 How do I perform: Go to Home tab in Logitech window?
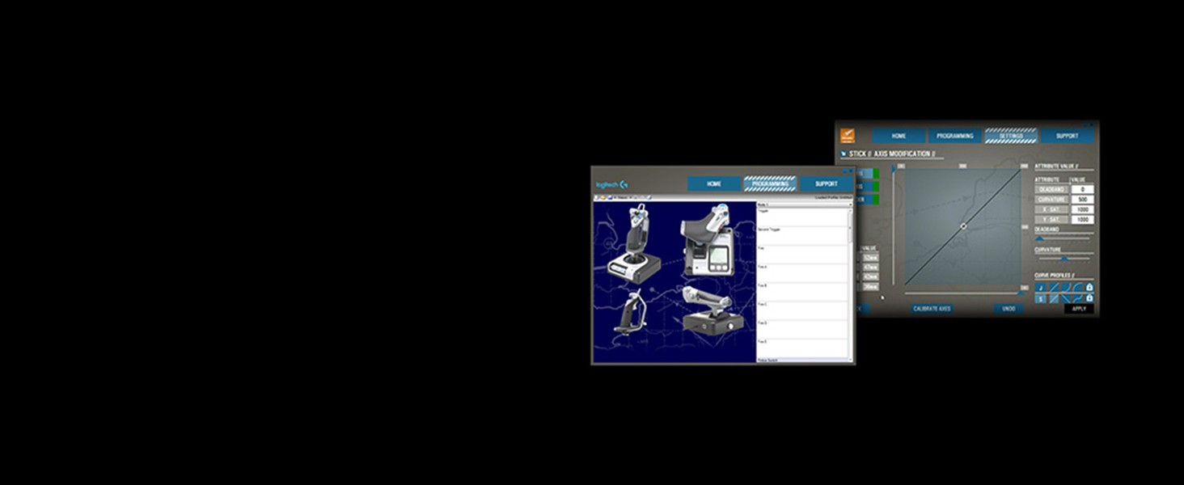(x=714, y=183)
